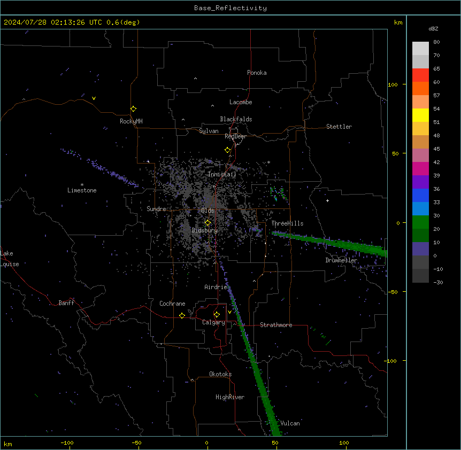Click the Strathmore city label
The height and width of the screenshot is (450, 461).
276,325
